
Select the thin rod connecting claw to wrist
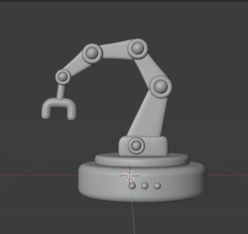(61, 92)
